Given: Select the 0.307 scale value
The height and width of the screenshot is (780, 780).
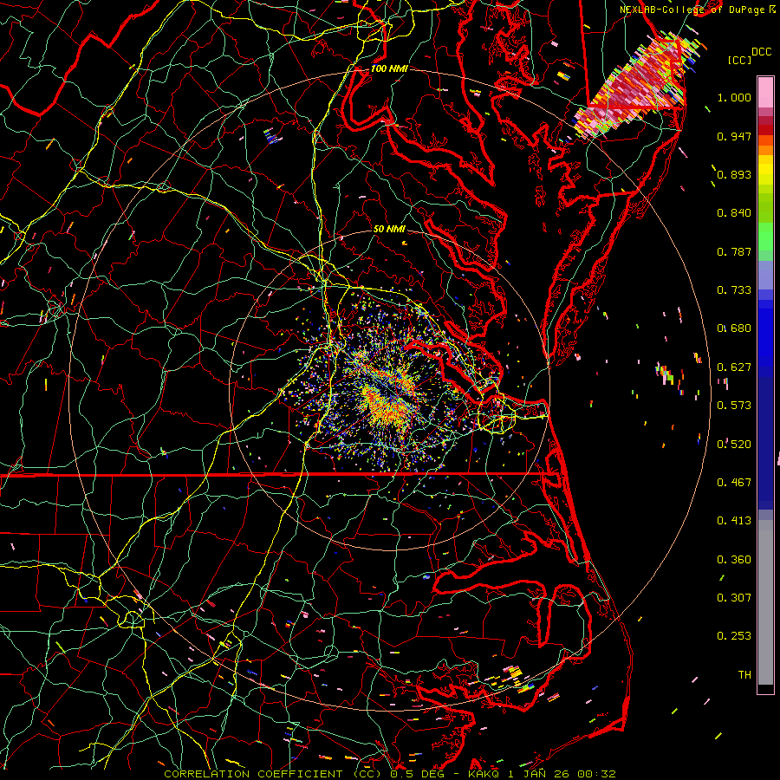Looking at the screenshot, I should pos(734,598).
